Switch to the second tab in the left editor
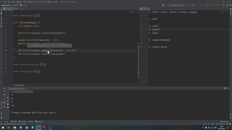232x130 pixels. click(x=20, y=9)
